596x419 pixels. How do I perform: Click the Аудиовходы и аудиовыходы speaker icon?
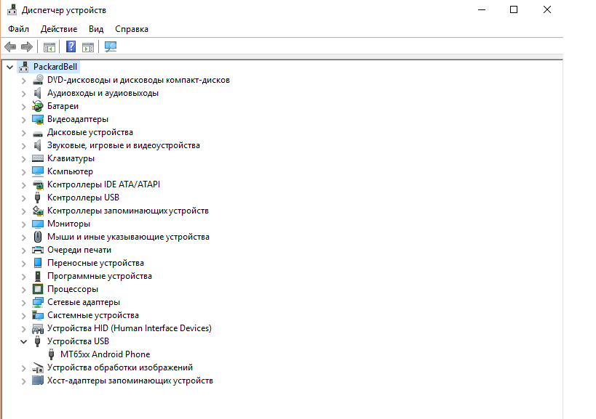38,93
